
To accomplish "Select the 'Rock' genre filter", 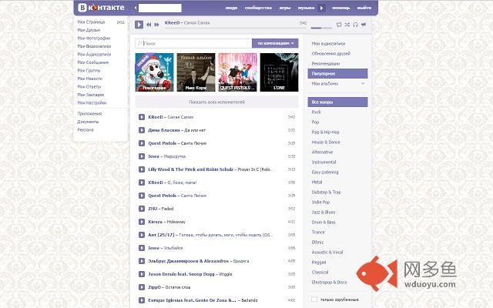I will pyautogui.click(x=317, y=112).
